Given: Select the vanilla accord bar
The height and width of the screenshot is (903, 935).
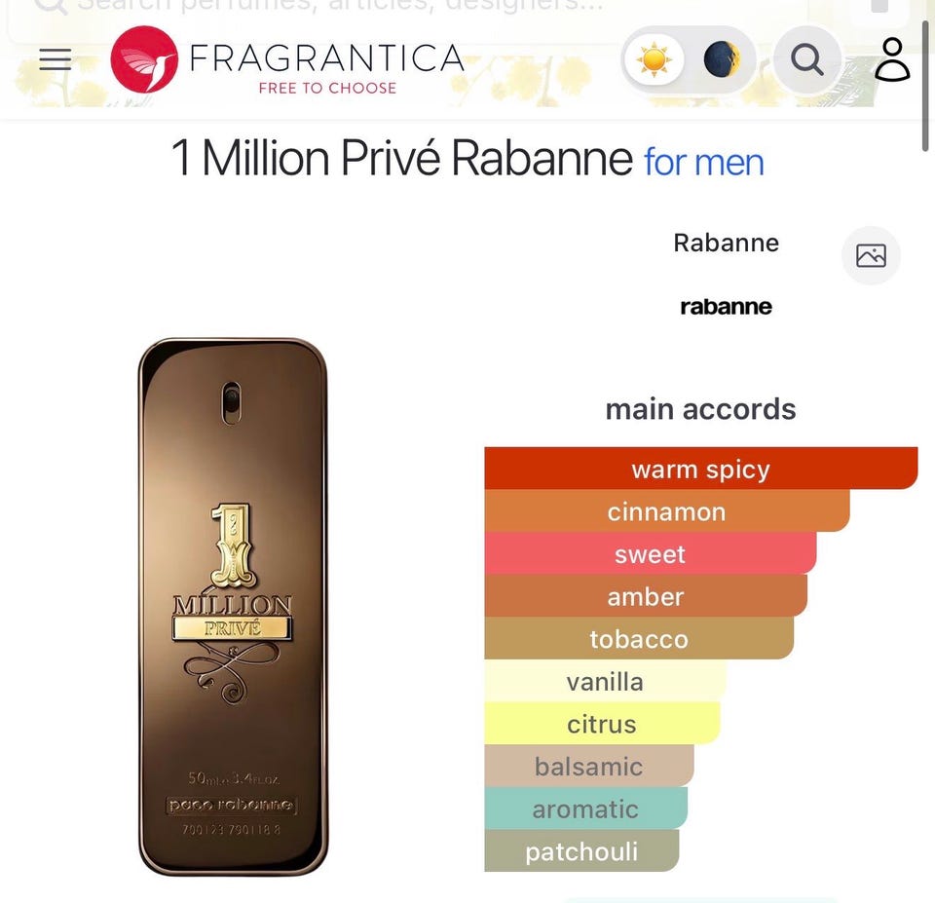Looking at the screenshot, I should click(x=605, y=681).
